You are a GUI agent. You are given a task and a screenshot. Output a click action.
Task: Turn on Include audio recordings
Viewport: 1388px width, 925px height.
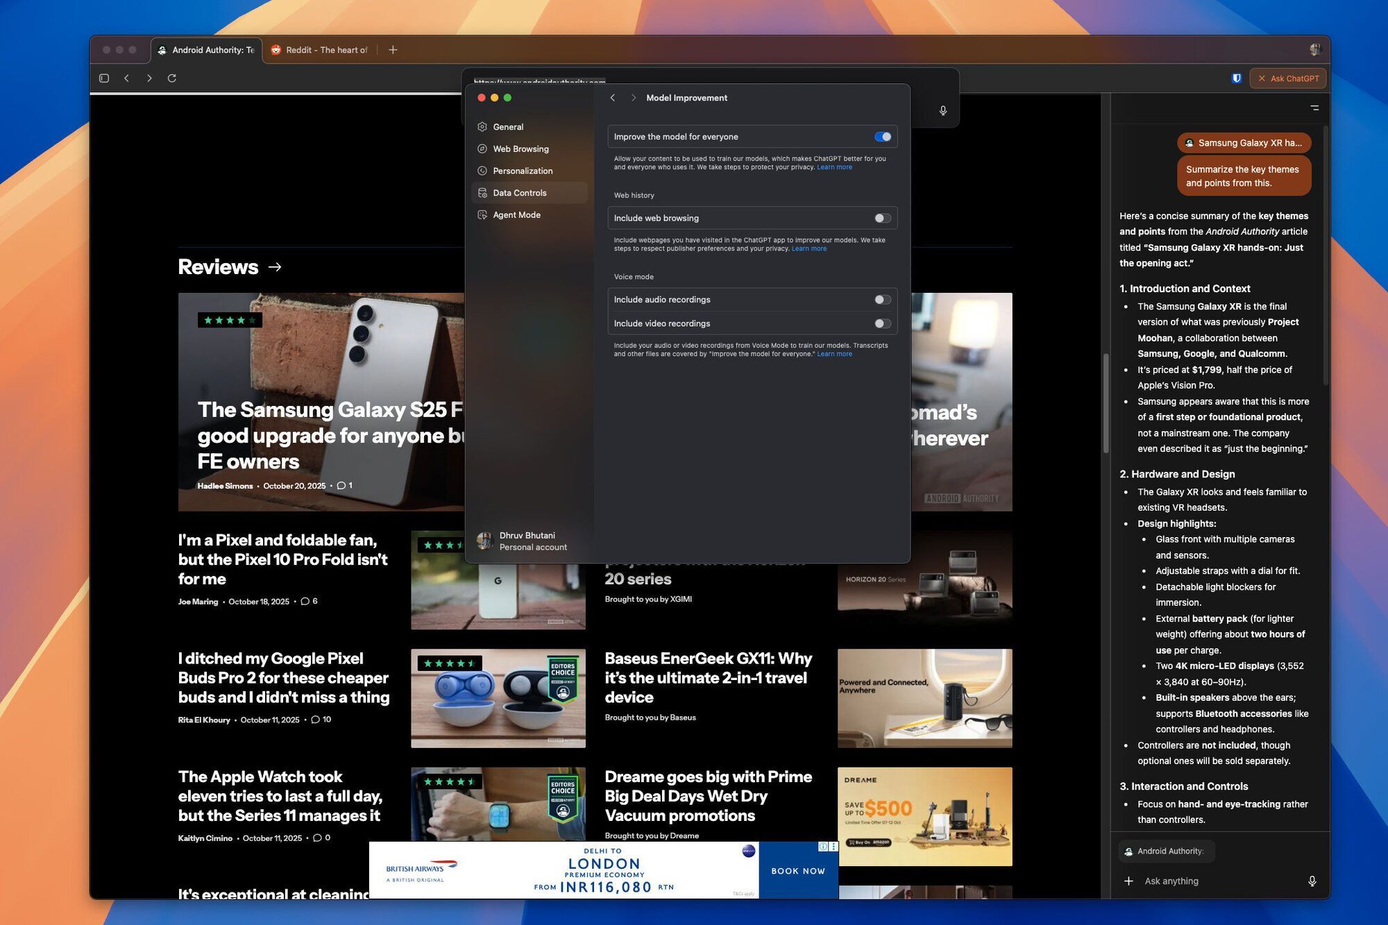coord(882,300)
